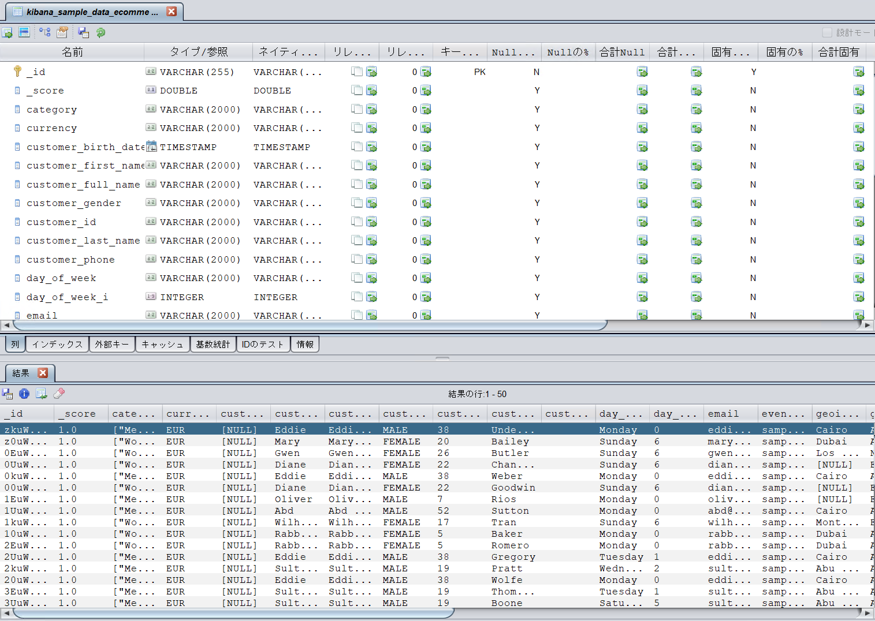875x621 pixels.
Task: Click the 'Tuesday' cell in Gregory row
Action: click(x=621, y=557)
